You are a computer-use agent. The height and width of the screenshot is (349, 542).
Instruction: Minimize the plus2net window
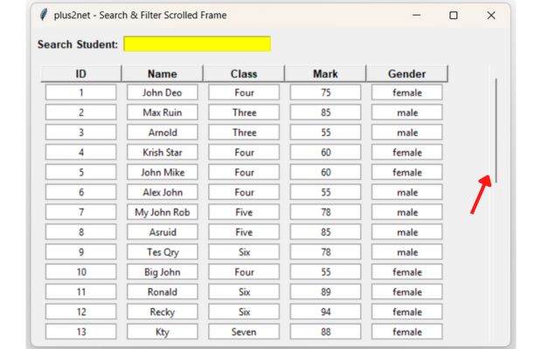(416, 15)
